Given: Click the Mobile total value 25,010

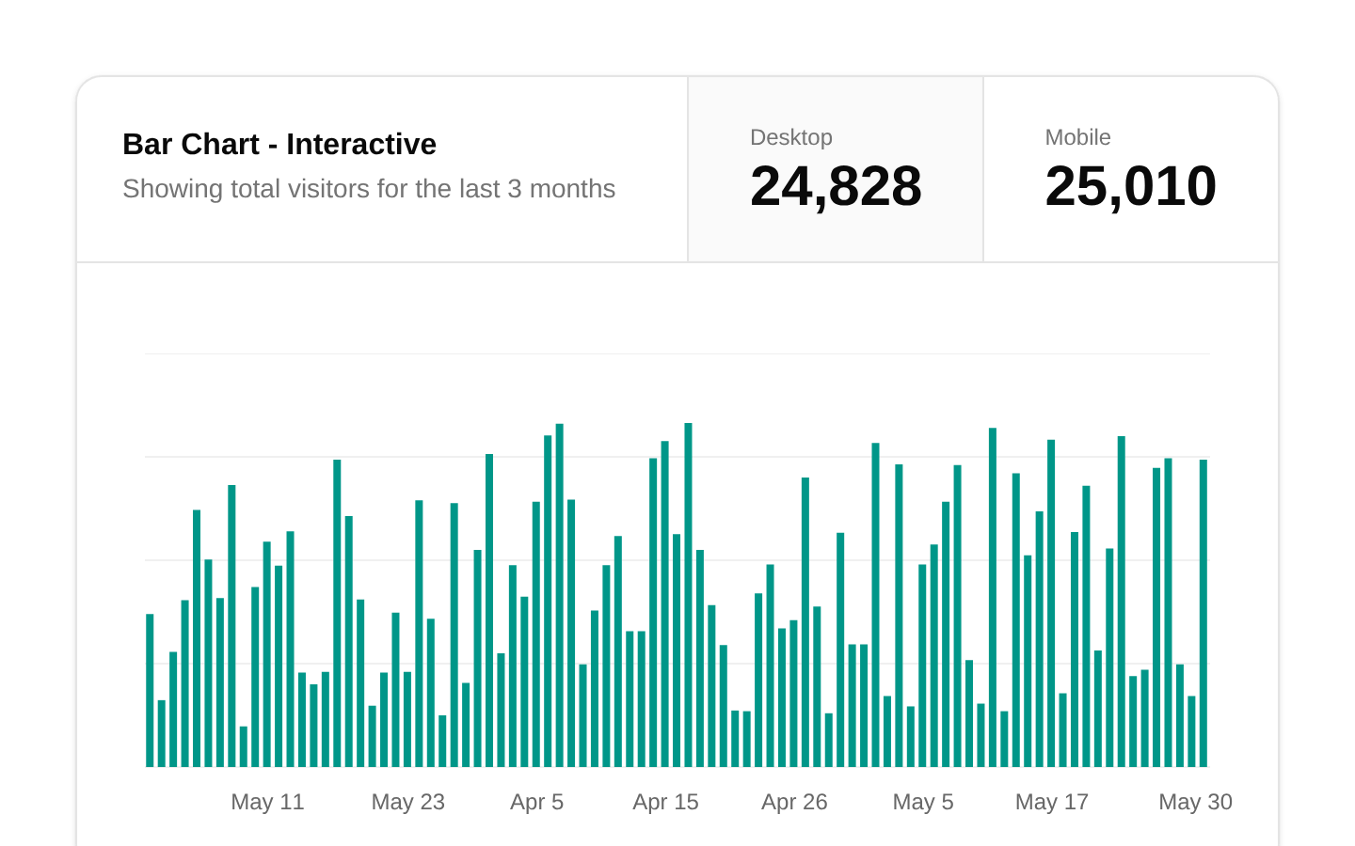Looking at the screenshot, I should 1131,186.
